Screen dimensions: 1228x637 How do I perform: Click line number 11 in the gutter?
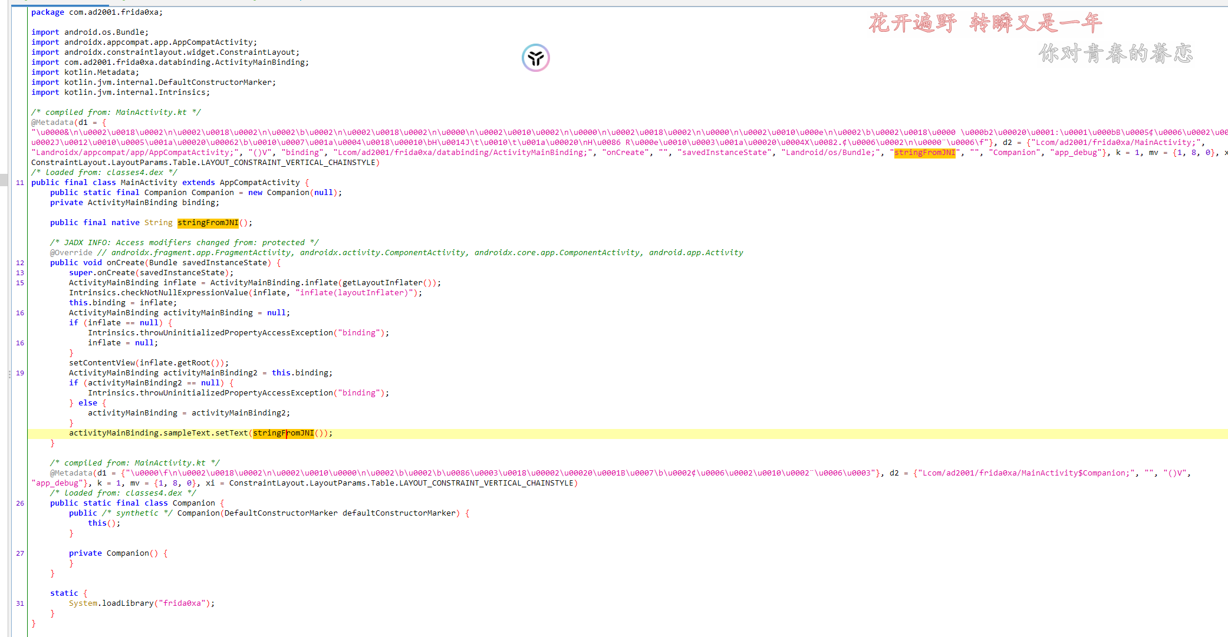click(x=20, y=183)
